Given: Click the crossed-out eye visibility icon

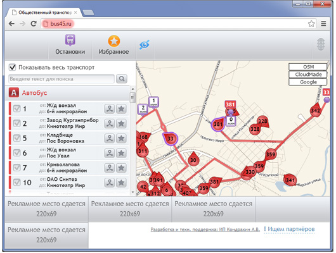Looking at the screenshot, I should coord(145,45).
